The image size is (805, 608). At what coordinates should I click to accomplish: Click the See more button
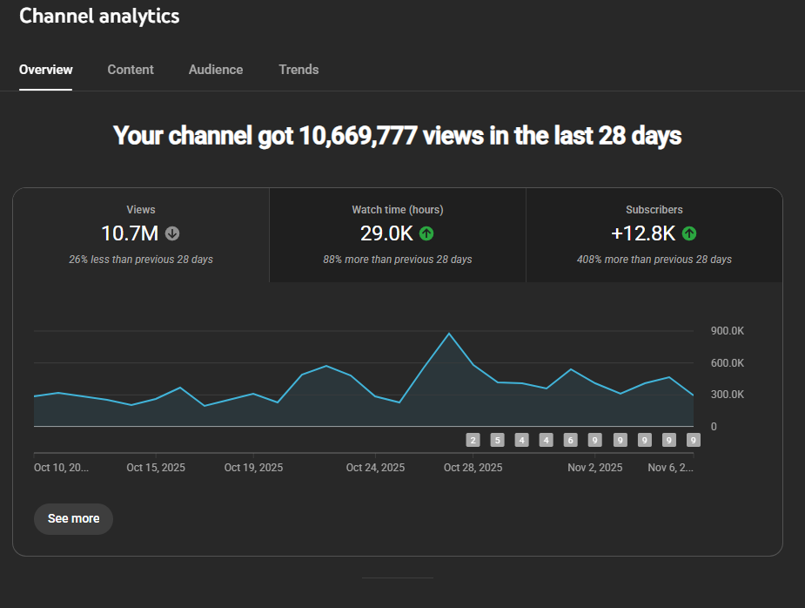click(73, 518)
